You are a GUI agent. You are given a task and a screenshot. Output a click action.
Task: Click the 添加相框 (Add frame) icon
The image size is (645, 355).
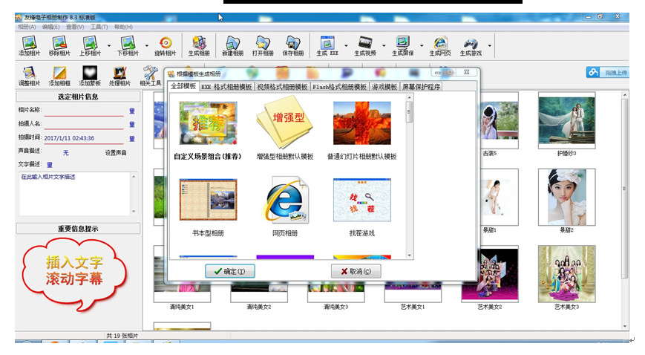click(x=59, y=76)
